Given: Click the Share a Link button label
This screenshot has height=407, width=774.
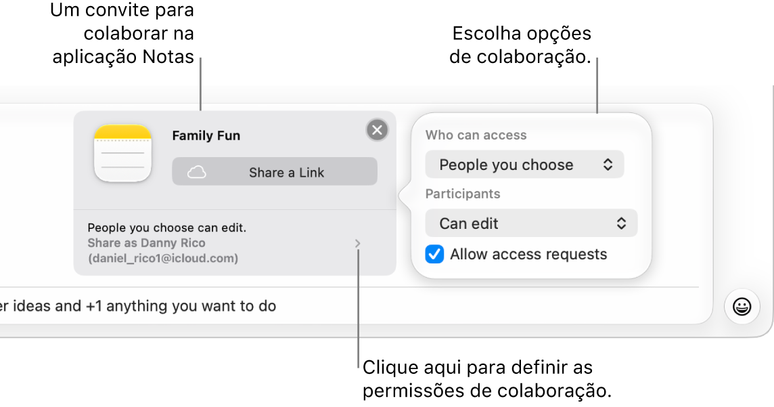Looking at the screenshot, I should [x=286, y=173].
